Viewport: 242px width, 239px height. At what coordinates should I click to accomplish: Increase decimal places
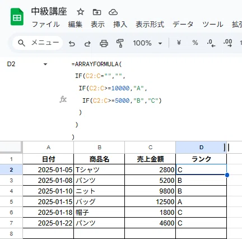[227, 43]
